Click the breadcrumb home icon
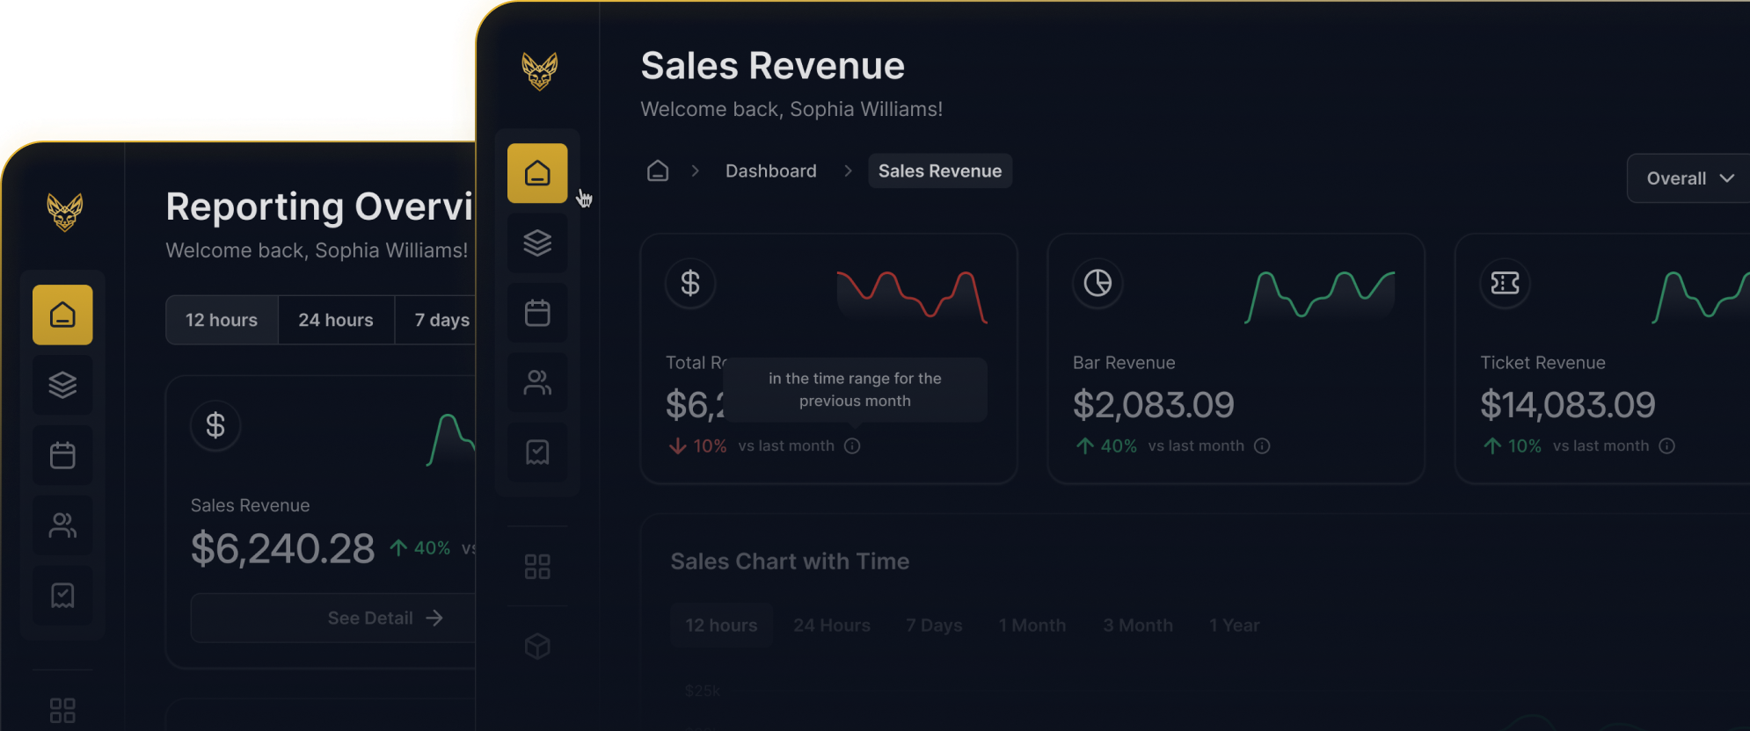Viewport: 1750px width, 731px height. pyautogui.click(x=658, y=170)
